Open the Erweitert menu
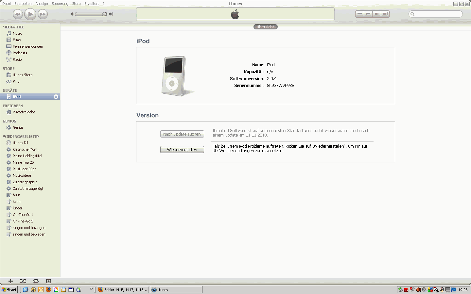This screenshot has width=471, height=294. [92, 4]
